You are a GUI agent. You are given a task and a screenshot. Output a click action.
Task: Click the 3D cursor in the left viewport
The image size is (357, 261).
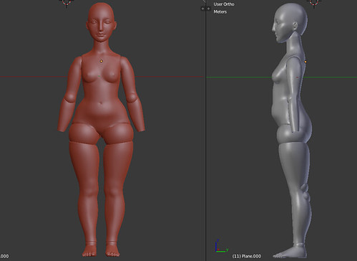coord(67,3)
